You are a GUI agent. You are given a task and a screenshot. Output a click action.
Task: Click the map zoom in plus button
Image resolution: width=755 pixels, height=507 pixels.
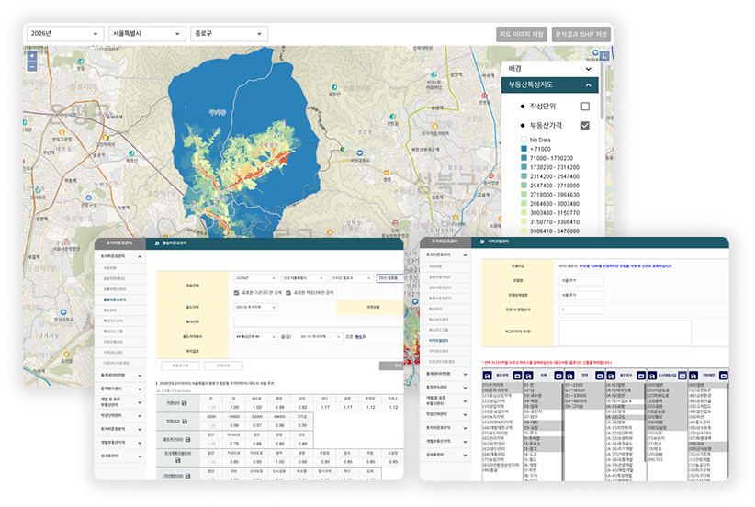(32, 56)
